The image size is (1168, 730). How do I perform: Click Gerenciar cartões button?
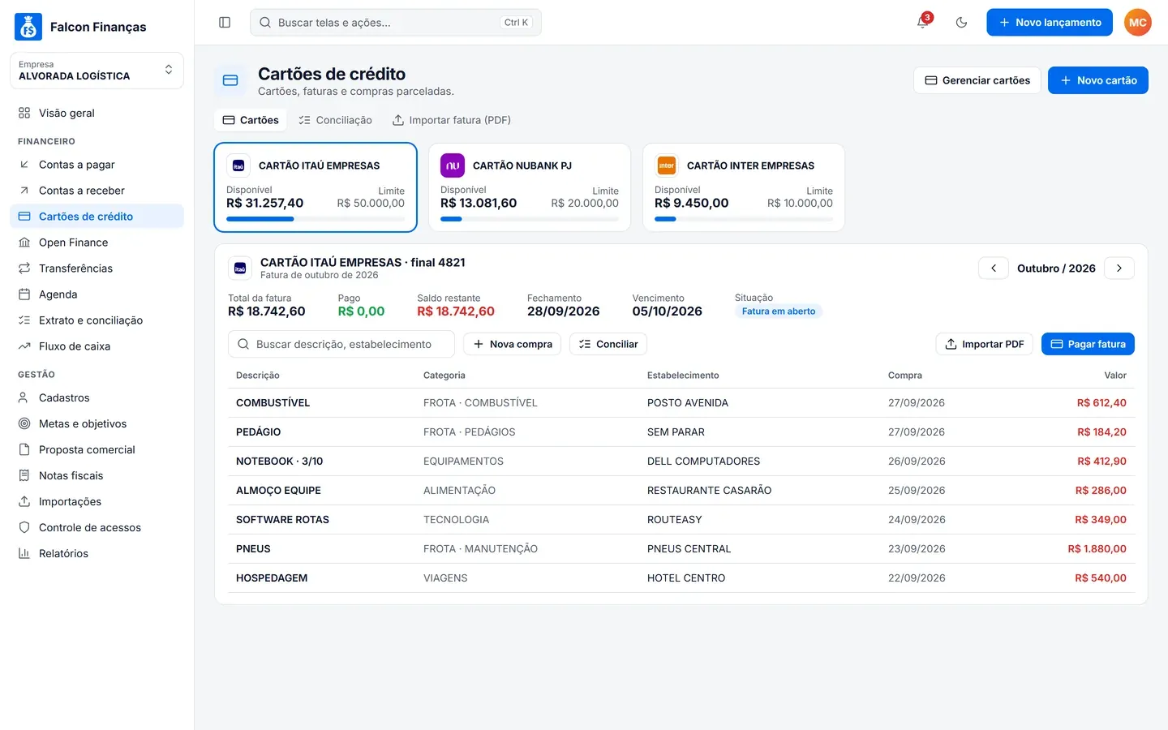coord(977,80)
